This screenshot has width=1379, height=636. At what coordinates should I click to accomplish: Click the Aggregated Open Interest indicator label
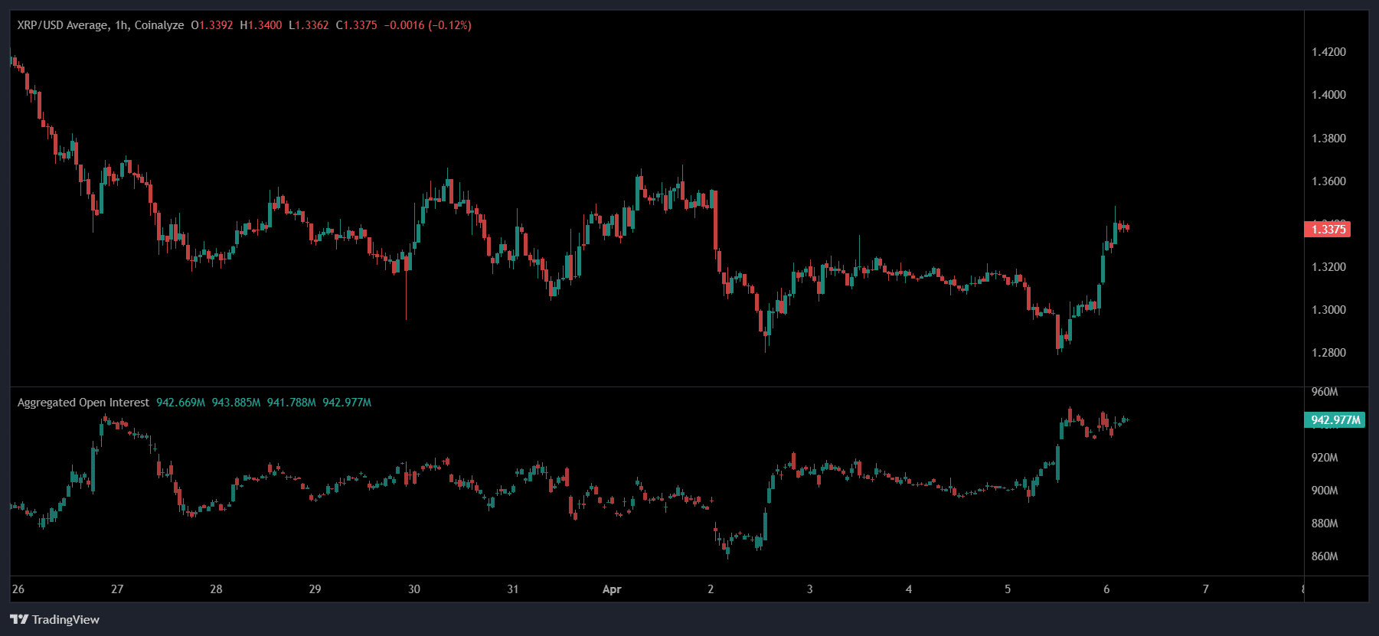(x=83, y=403)
